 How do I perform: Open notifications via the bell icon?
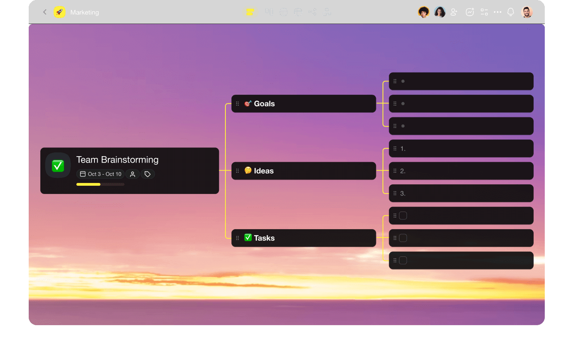[x=511, y=12]
